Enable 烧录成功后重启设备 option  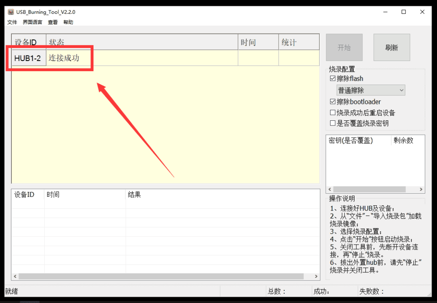pyautogui.click(x=333, y=113)
